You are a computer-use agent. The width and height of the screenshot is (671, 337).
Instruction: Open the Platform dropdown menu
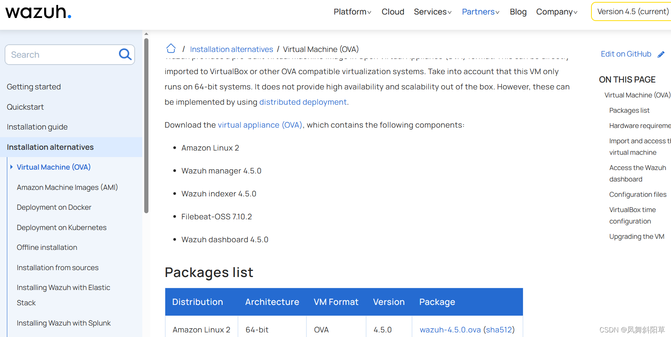click(352, 12)
